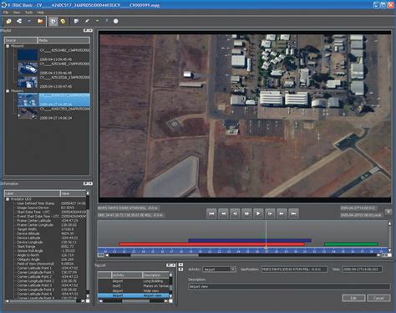Open the Help menu
The image size is (396, 313).
(x=40, y=13)
